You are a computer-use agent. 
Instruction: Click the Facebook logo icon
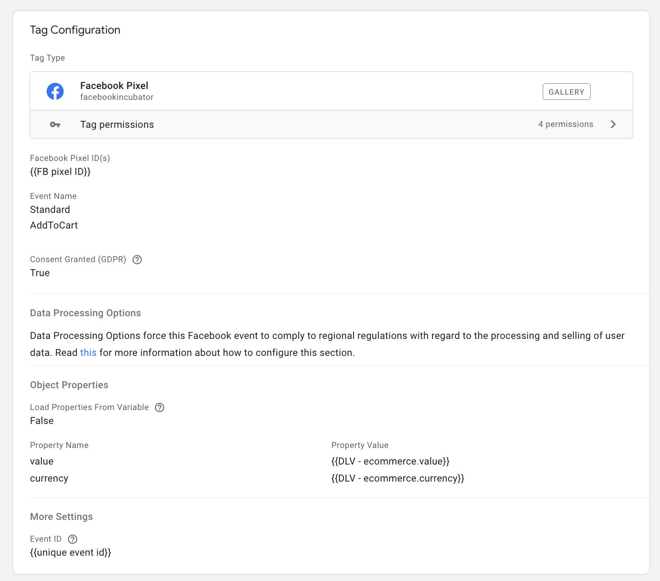tap(55, 91)
